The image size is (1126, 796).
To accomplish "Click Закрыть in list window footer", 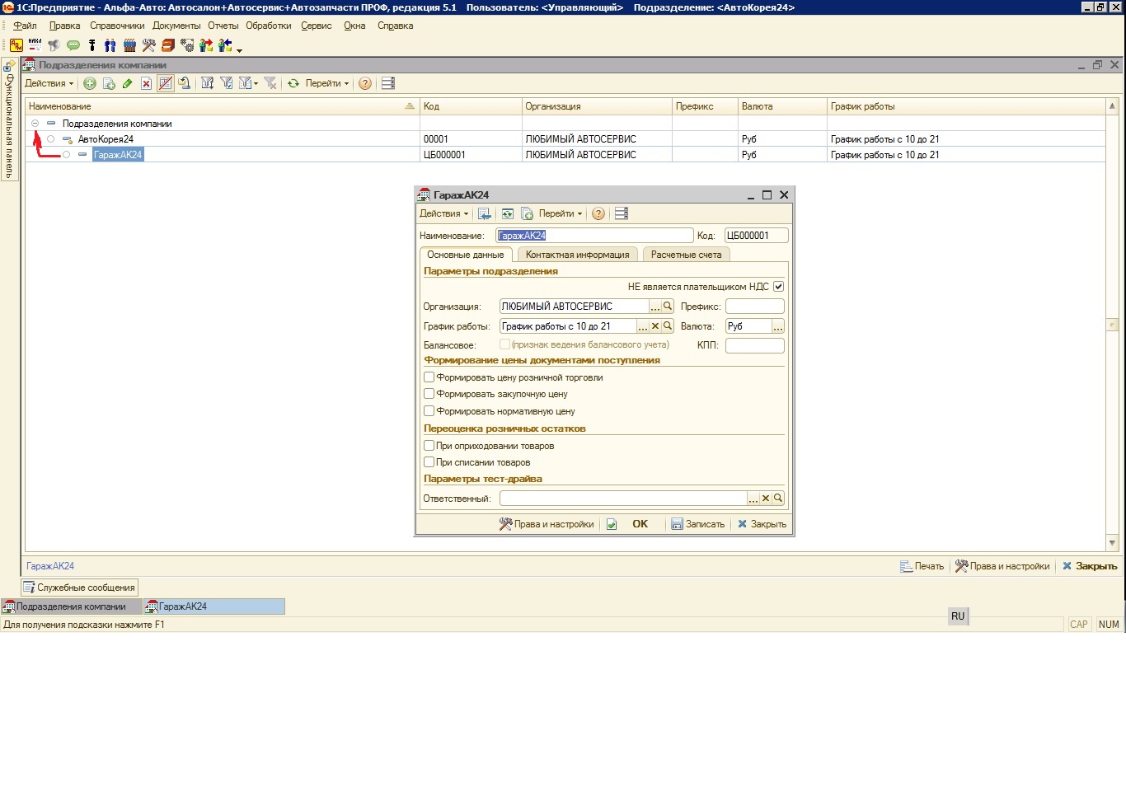I will coord(1090,566).
